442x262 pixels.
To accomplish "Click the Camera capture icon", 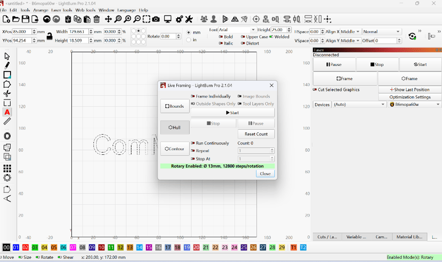I will (x=156, y=19).
